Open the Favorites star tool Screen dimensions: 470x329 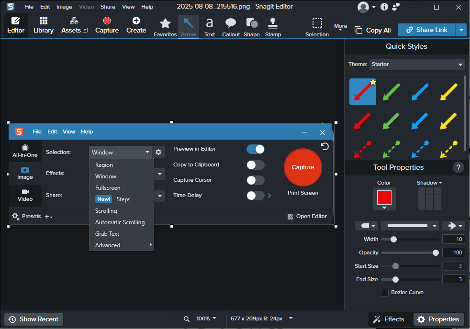click(165, 27)
